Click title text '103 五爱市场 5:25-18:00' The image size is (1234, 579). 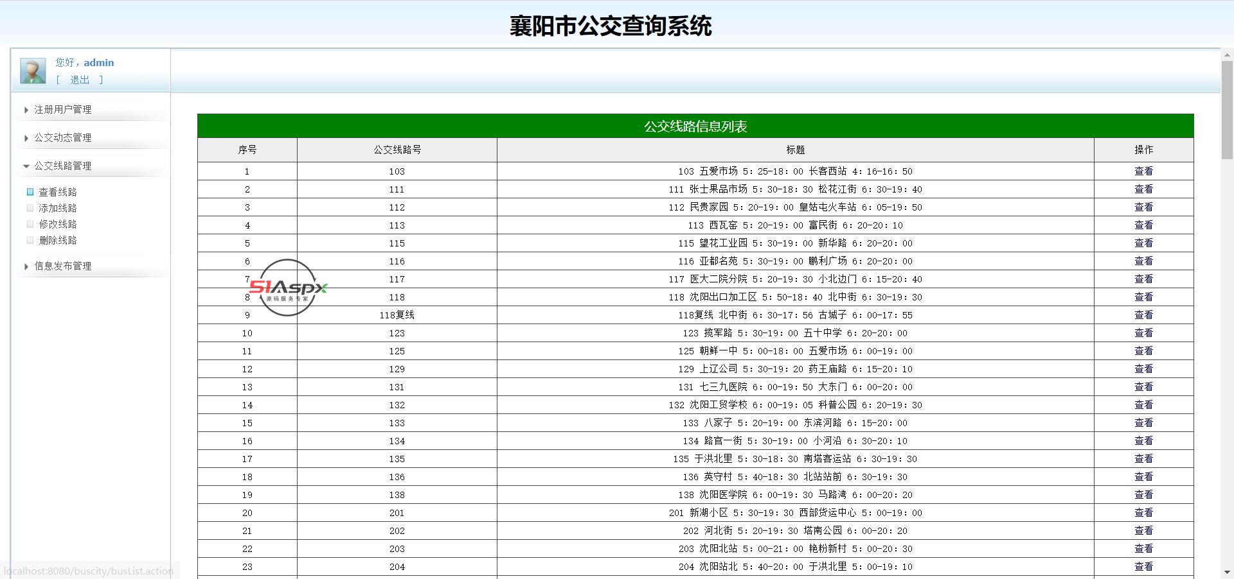[x=740, y=171]
